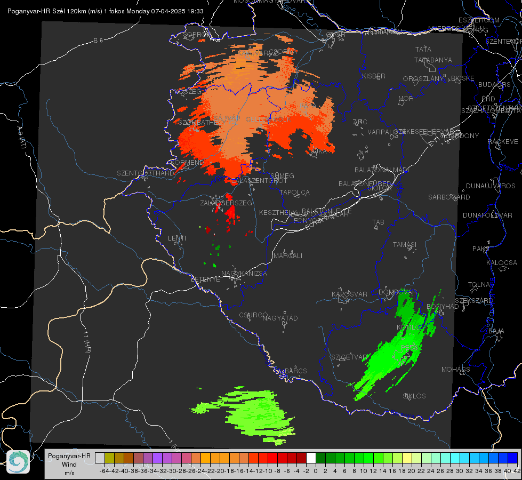Image resolution: width=522 pixels, height=480 pixels.
Task: Click the TATA city label
Action: (423, 49)
